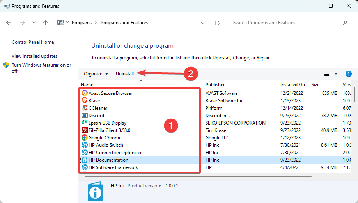
Task: Open Turn Windows features on or off
Action: point(41,68)
